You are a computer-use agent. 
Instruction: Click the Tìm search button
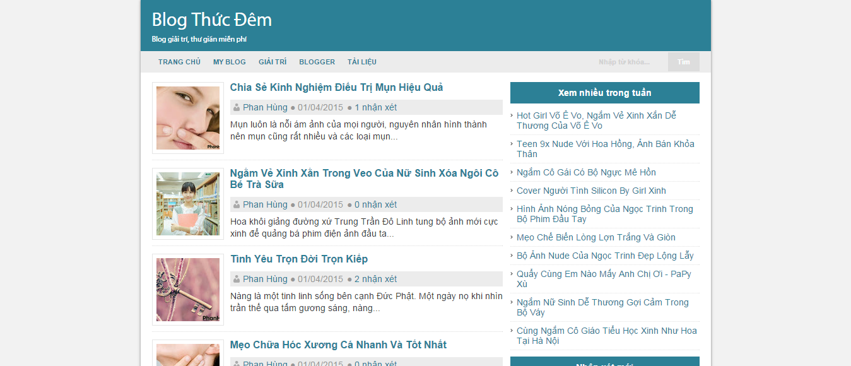click(x=684, y=62)
